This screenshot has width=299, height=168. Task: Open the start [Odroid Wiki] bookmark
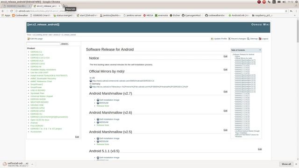87,15
